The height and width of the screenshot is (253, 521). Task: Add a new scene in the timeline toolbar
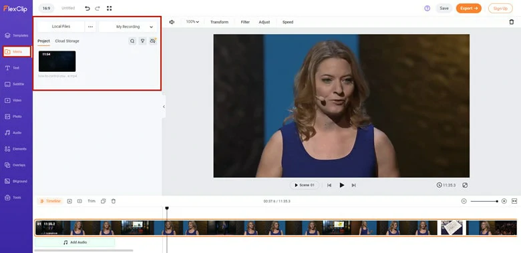(x=69, y=201)
